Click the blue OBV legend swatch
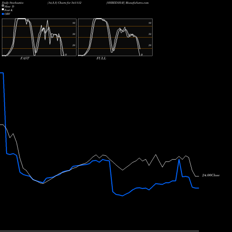 (3, 14)
